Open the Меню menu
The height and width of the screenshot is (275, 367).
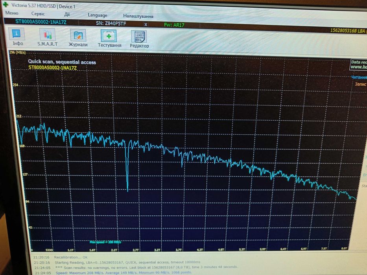pyautogui.click(x=12, y=13)
